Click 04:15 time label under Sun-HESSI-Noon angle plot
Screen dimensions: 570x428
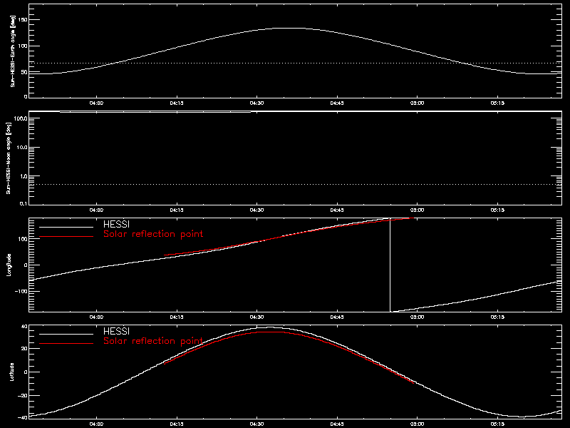[x=177, y=210]
